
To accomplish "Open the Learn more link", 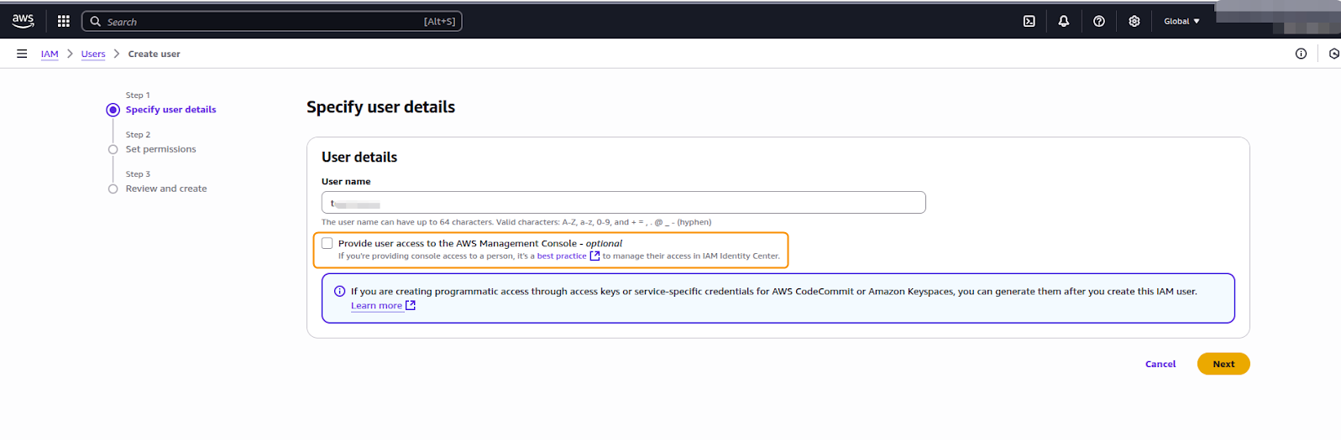I will [x=376, y=306].
